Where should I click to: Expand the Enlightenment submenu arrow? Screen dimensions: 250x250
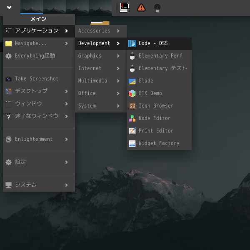67,139
